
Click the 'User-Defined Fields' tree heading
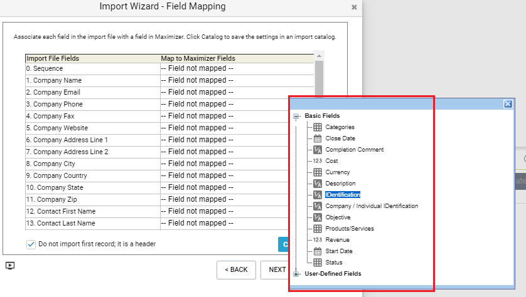coord(333,274)
